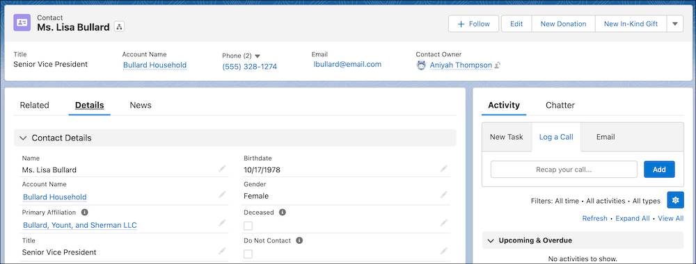Open Bullard Household link in header
This screenshot has height=264, width=696.
coord(155,65)
